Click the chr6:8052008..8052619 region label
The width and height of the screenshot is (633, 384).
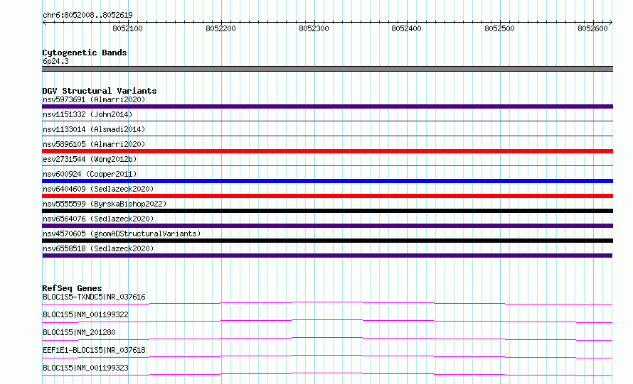coord(87,15)
